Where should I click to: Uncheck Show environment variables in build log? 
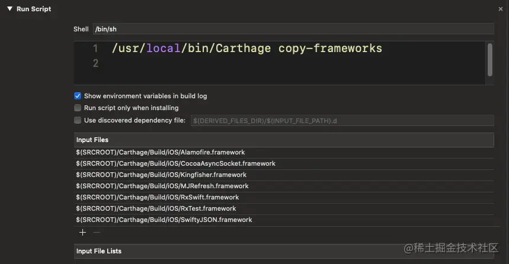(78, 96)
